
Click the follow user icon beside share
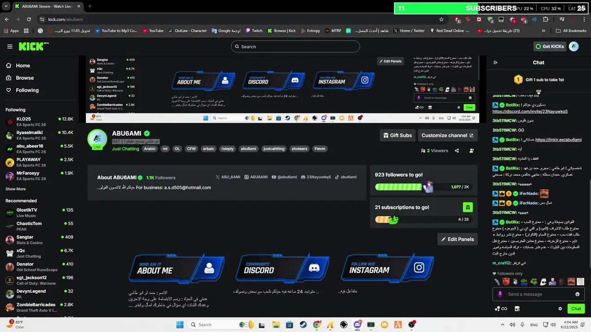(x=471, y=151)
